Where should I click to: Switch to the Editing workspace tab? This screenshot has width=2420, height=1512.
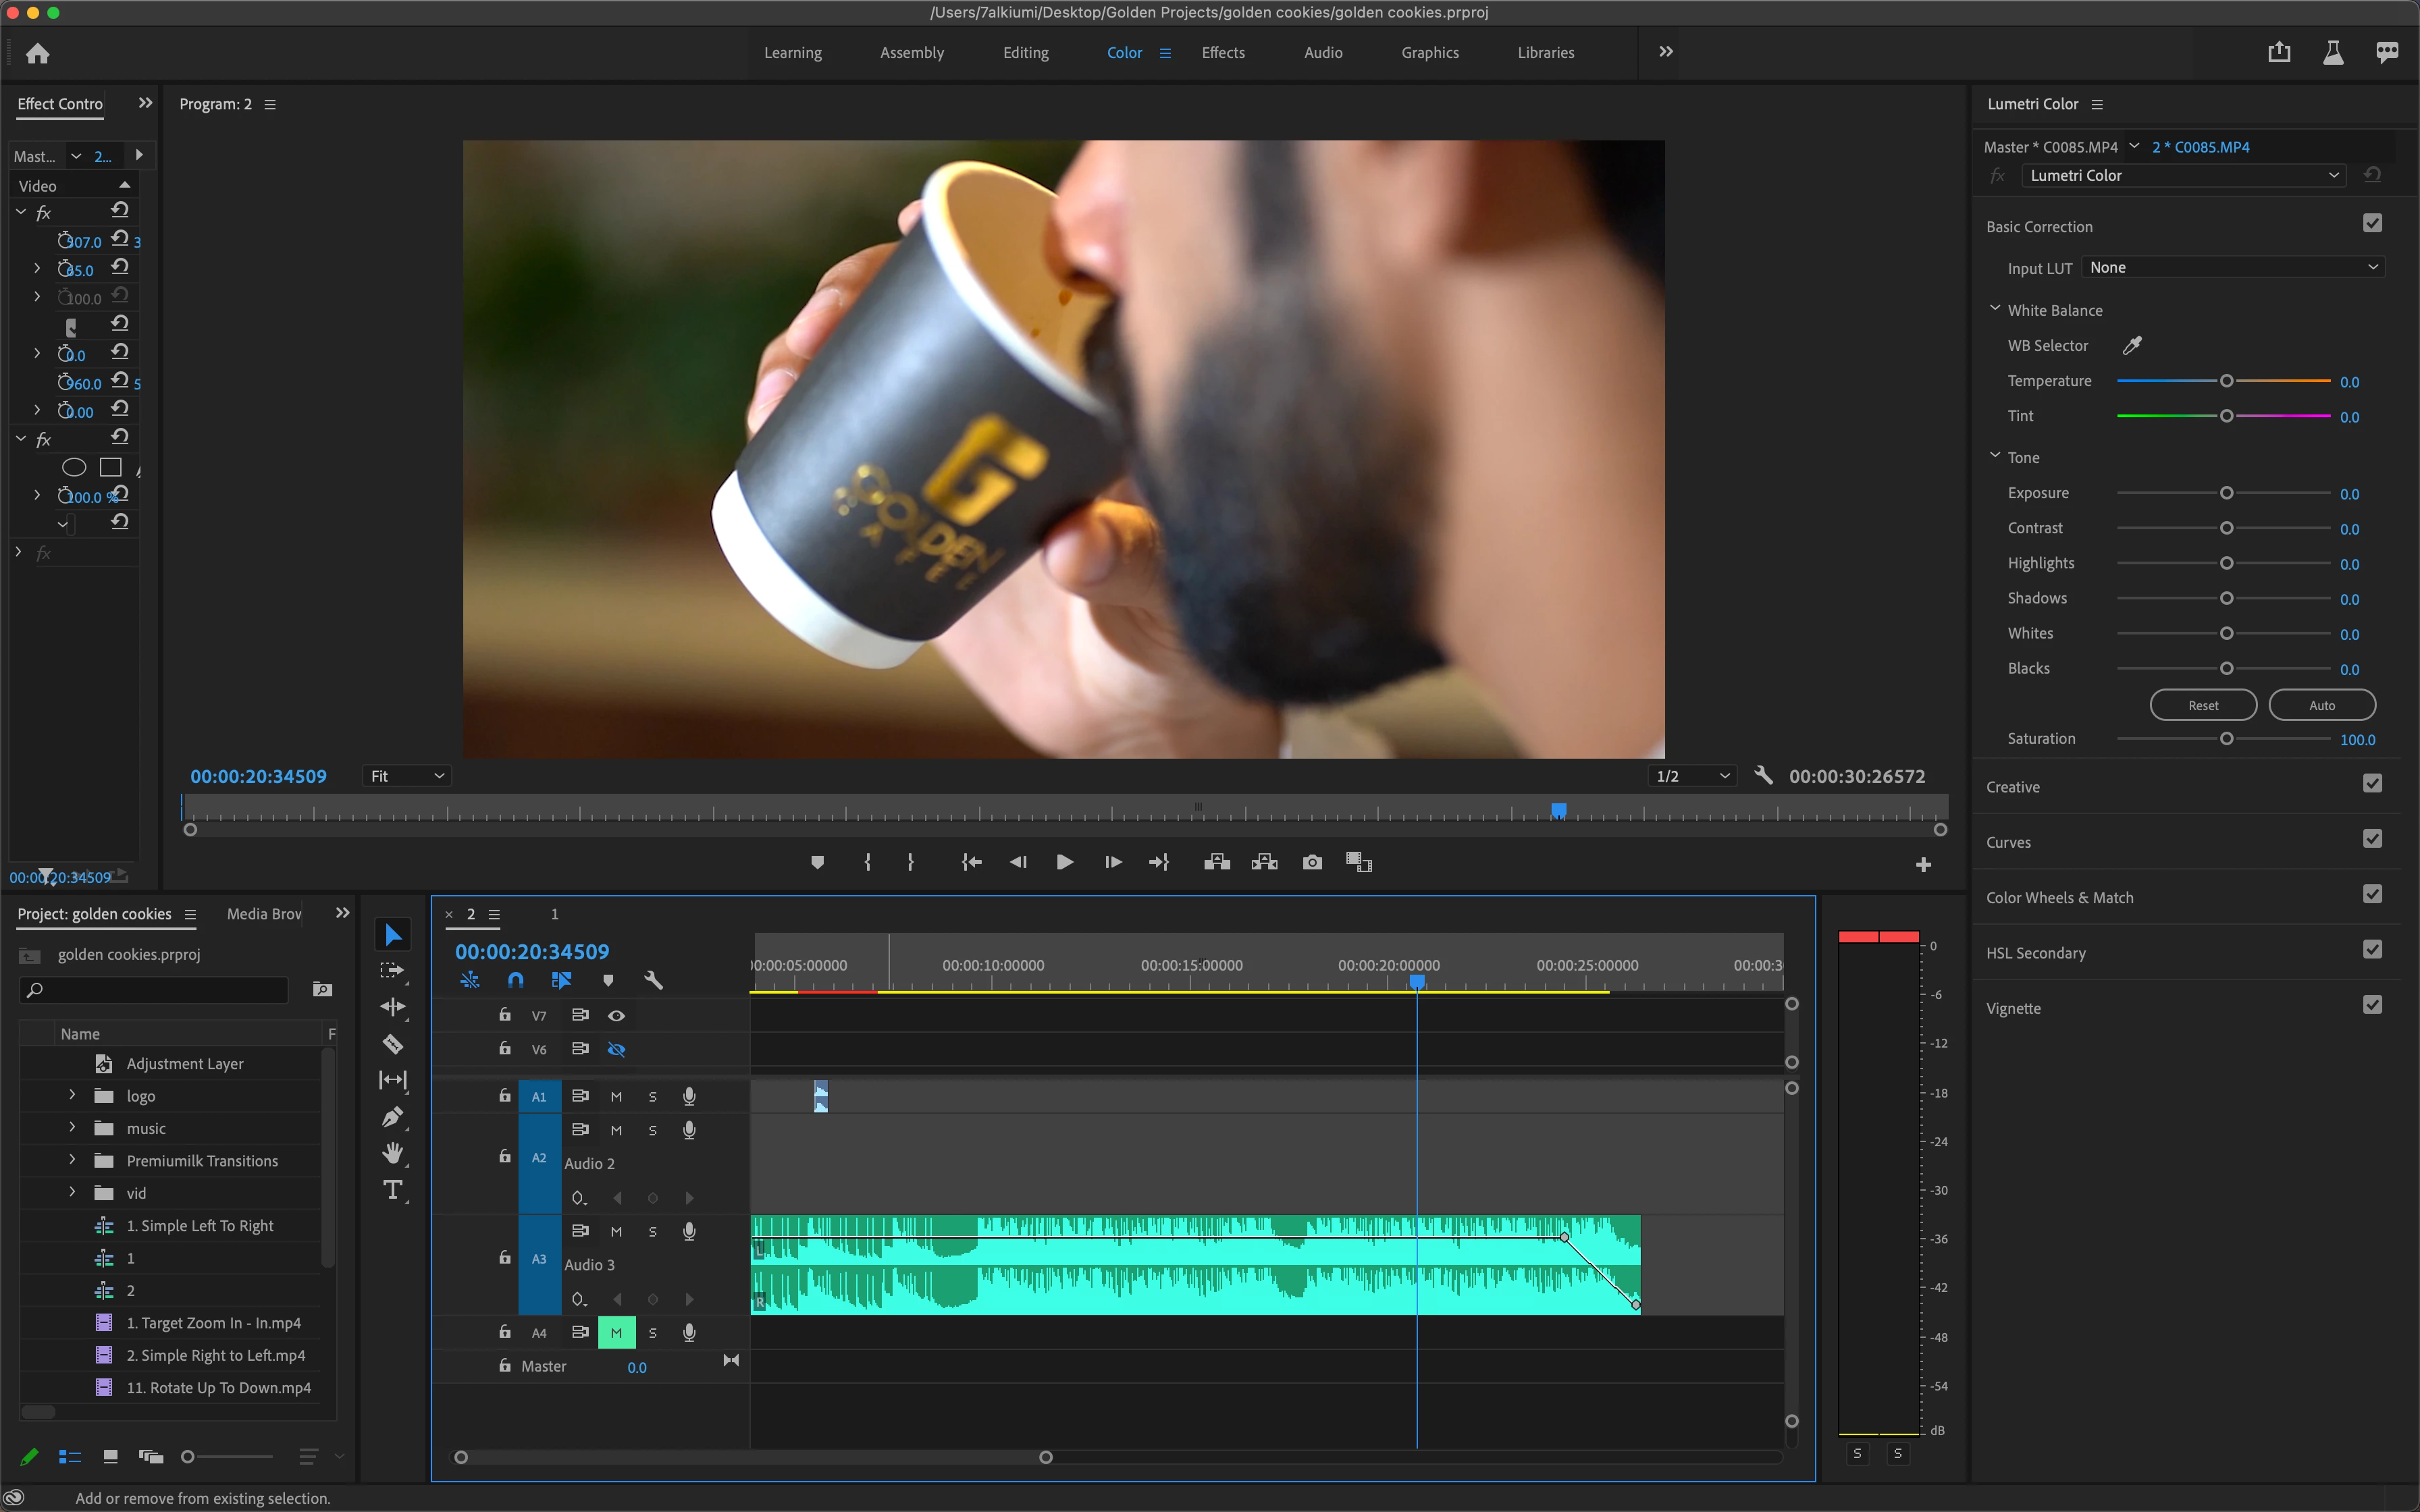point(1025,53)
